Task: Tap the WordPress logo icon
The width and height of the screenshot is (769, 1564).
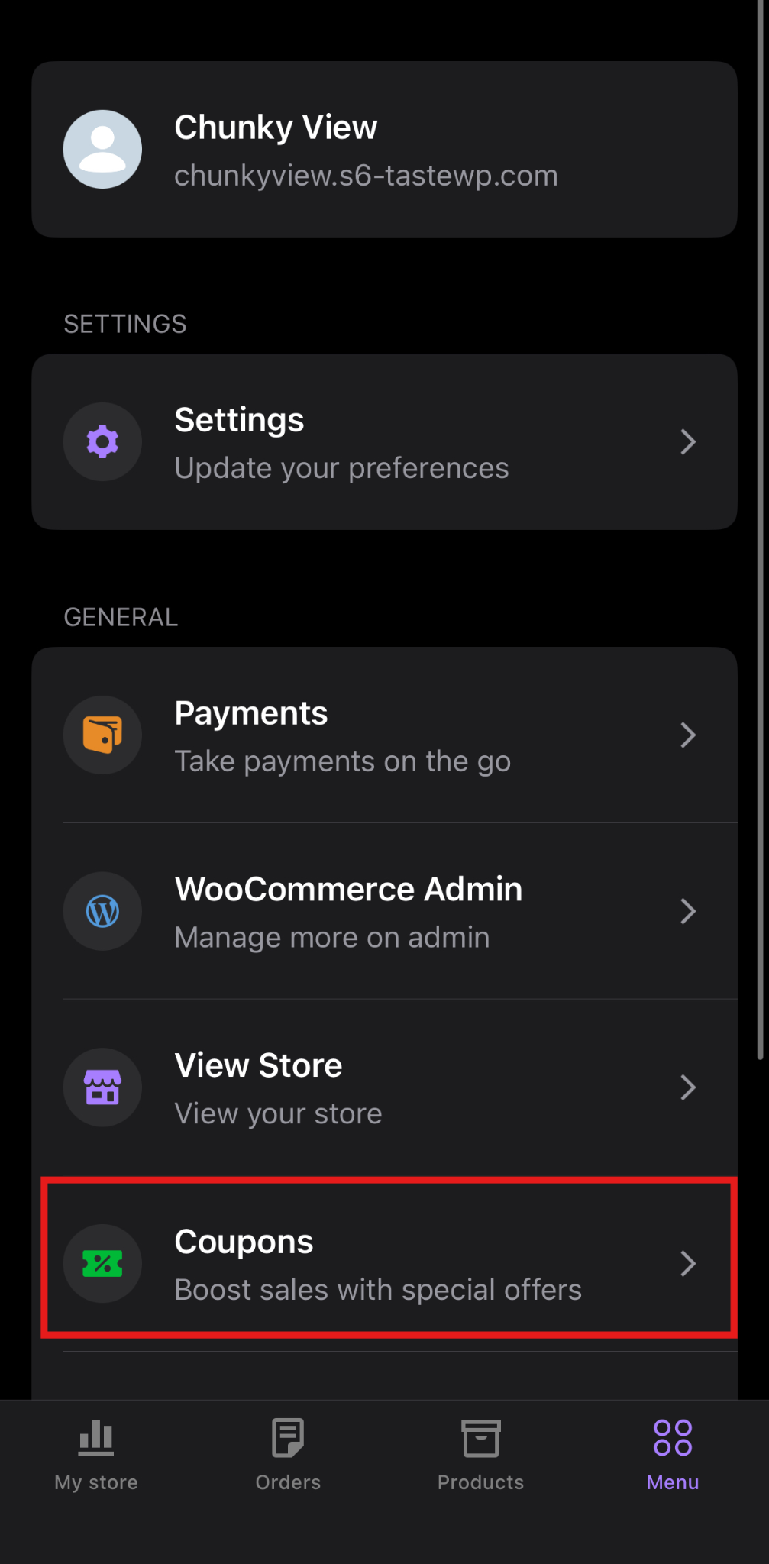Action: tap(102, 911)
